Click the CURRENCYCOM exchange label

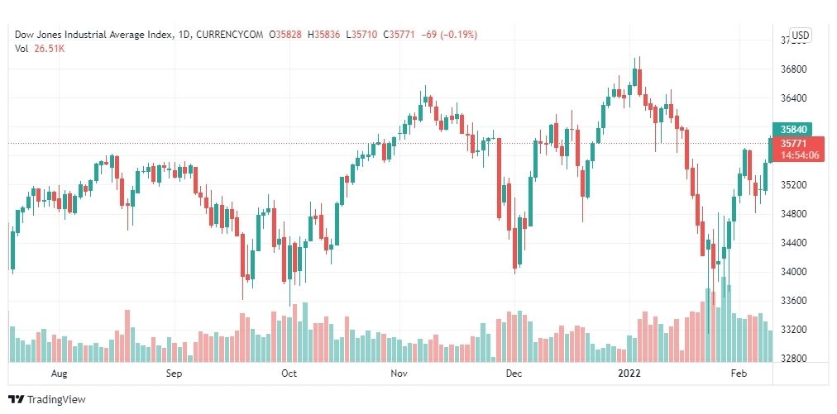(x=230, y=35)
